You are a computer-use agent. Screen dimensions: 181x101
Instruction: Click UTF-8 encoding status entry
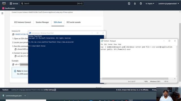point(166,81)
